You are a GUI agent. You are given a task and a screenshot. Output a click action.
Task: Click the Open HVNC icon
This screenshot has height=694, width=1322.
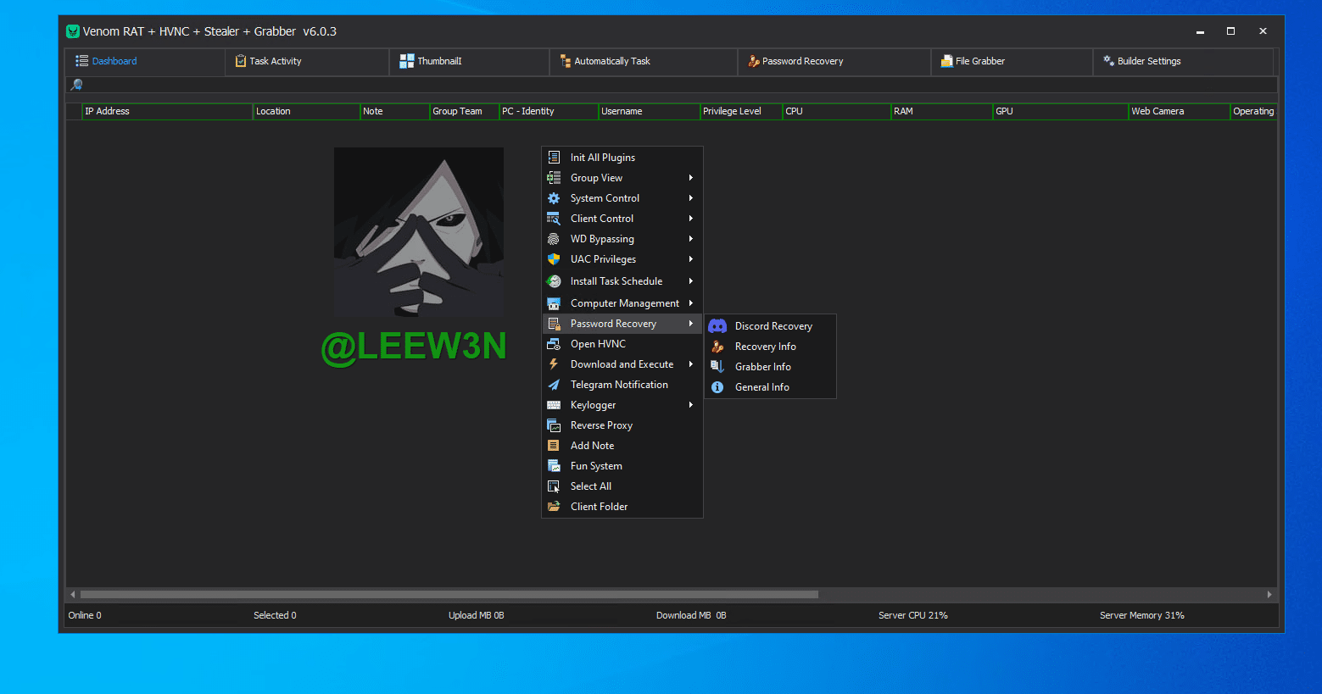pos(554,344)
